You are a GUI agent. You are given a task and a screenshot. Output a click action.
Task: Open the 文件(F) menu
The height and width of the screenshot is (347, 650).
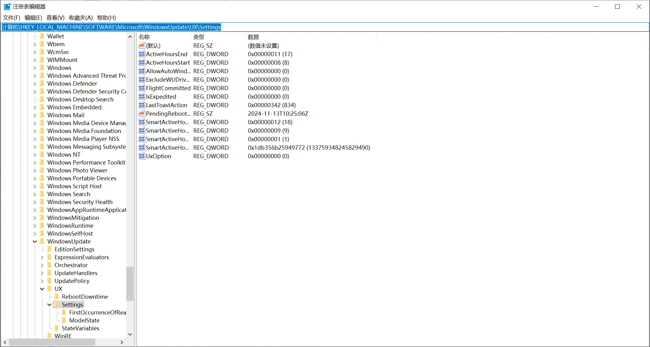[12, 18]
